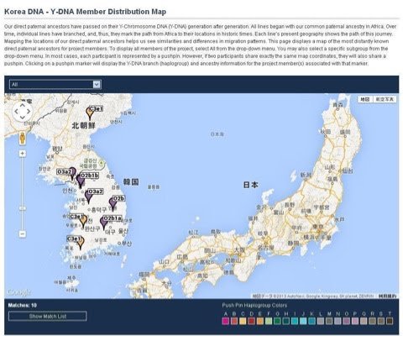
Task: Switch to 地図 map view
Action: click(x=365, y=99)
